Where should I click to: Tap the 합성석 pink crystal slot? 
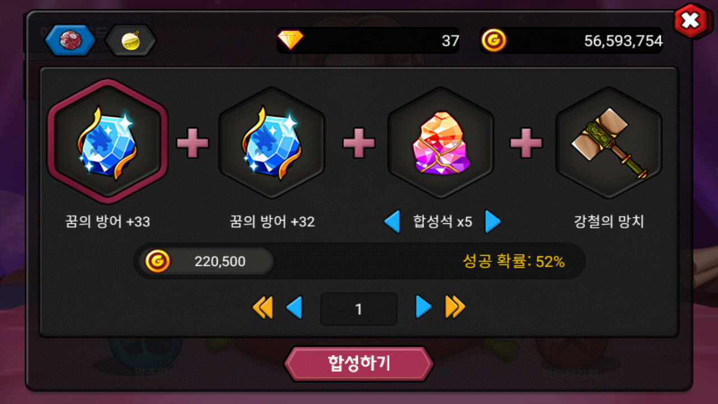click(441, 143)
